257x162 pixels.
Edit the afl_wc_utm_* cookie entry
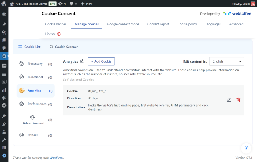229,100
